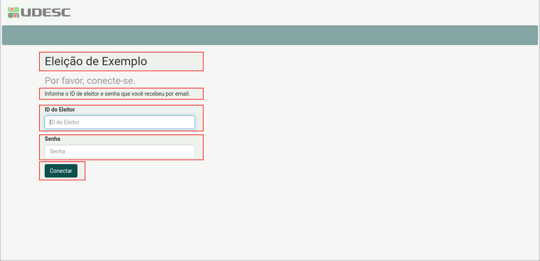Image resolution: width=540 pixels, height=261 pixels.
Task: Click the 'Por favor, conecte-se.' subtitle
Action: (x=90, y=81)
